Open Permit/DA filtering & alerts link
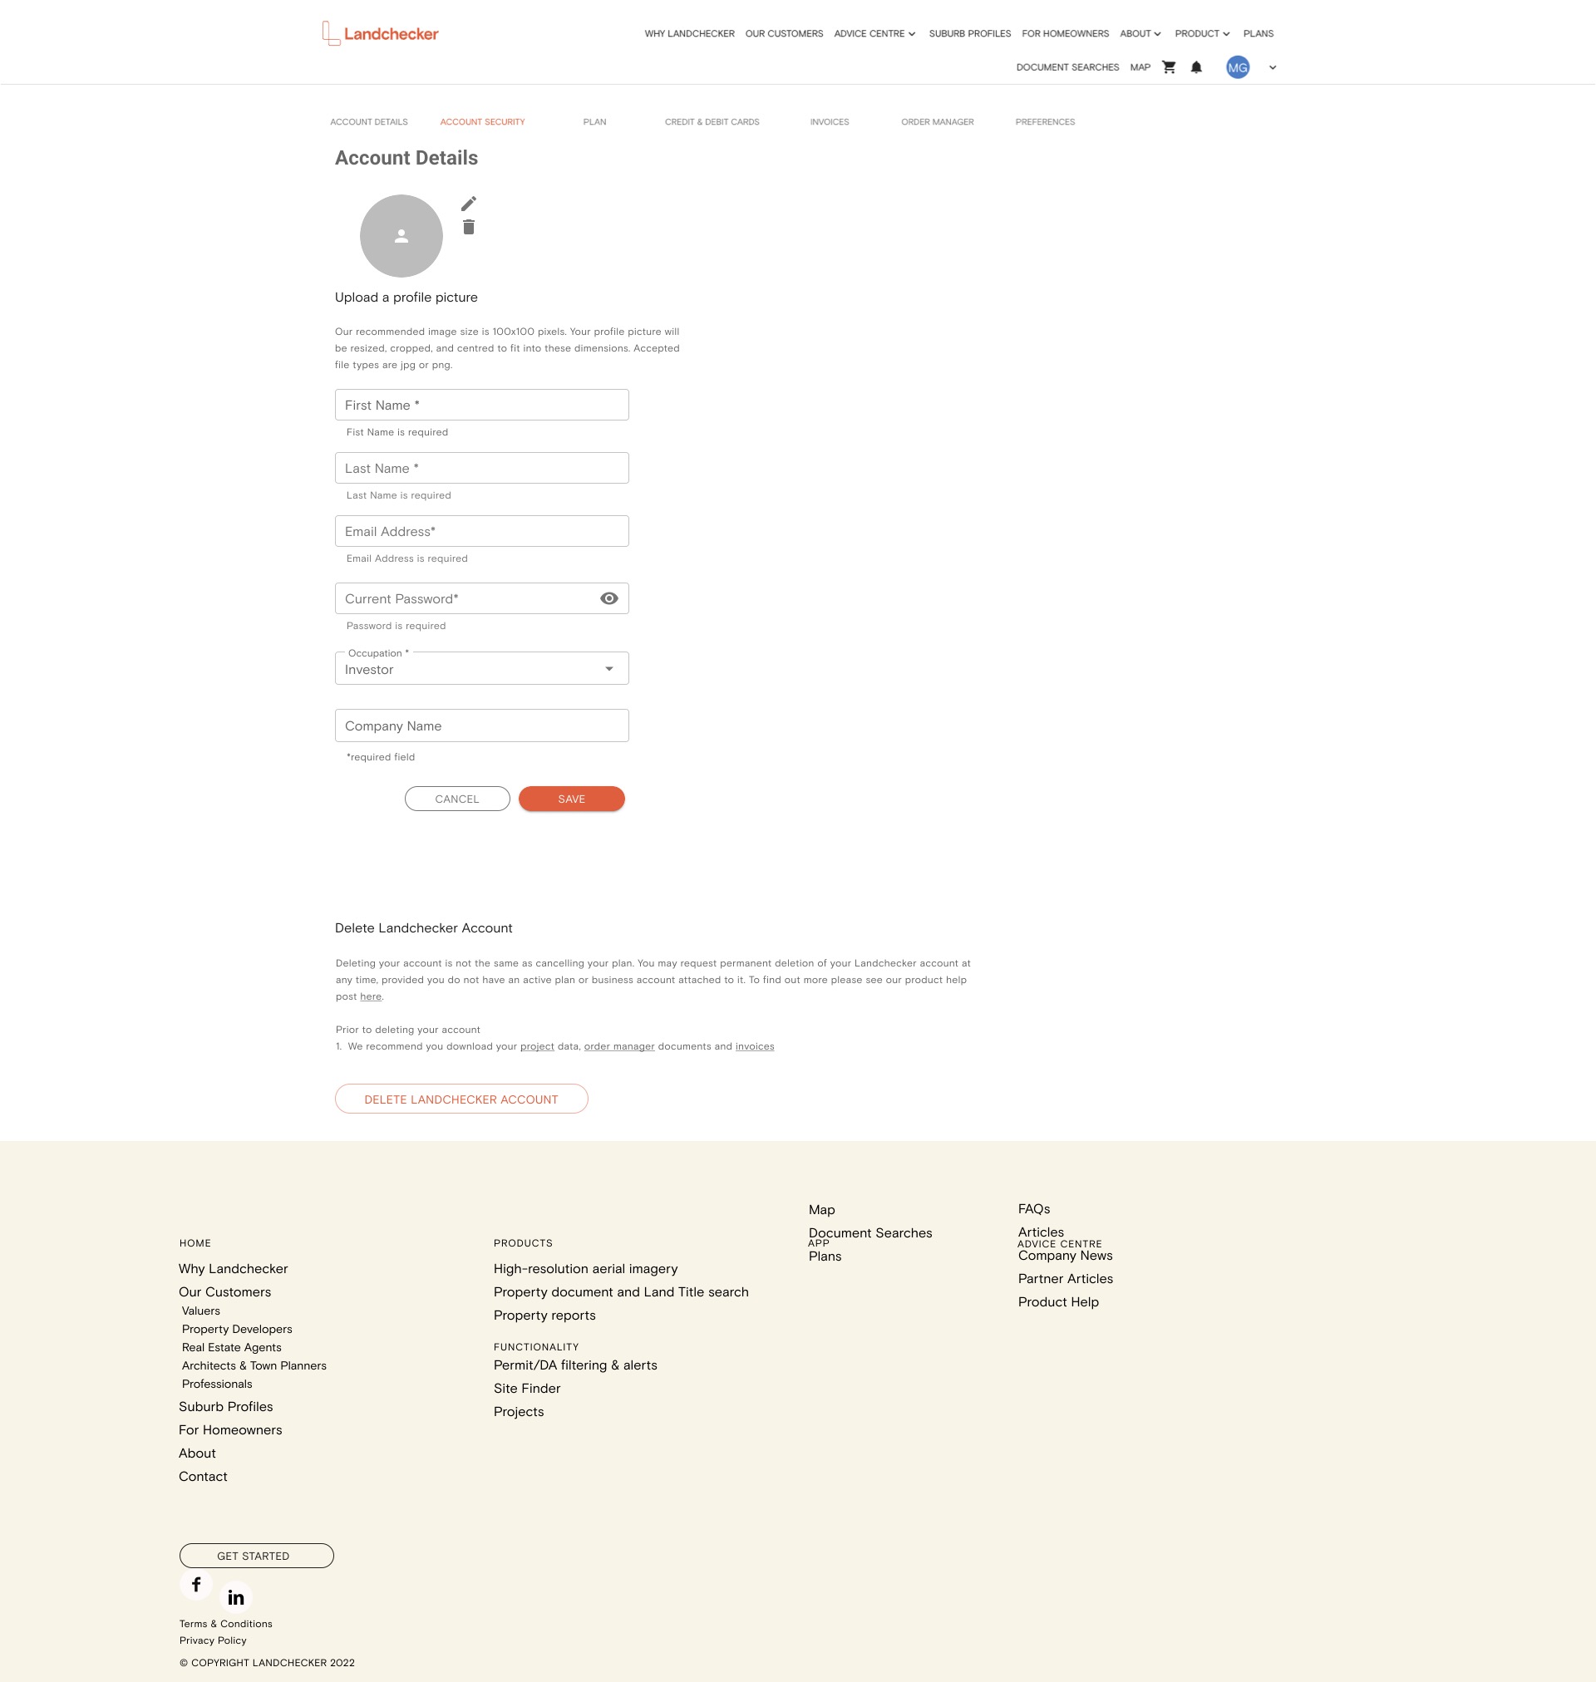Screen dimensions: 1596x1682 coord(575,1365)
